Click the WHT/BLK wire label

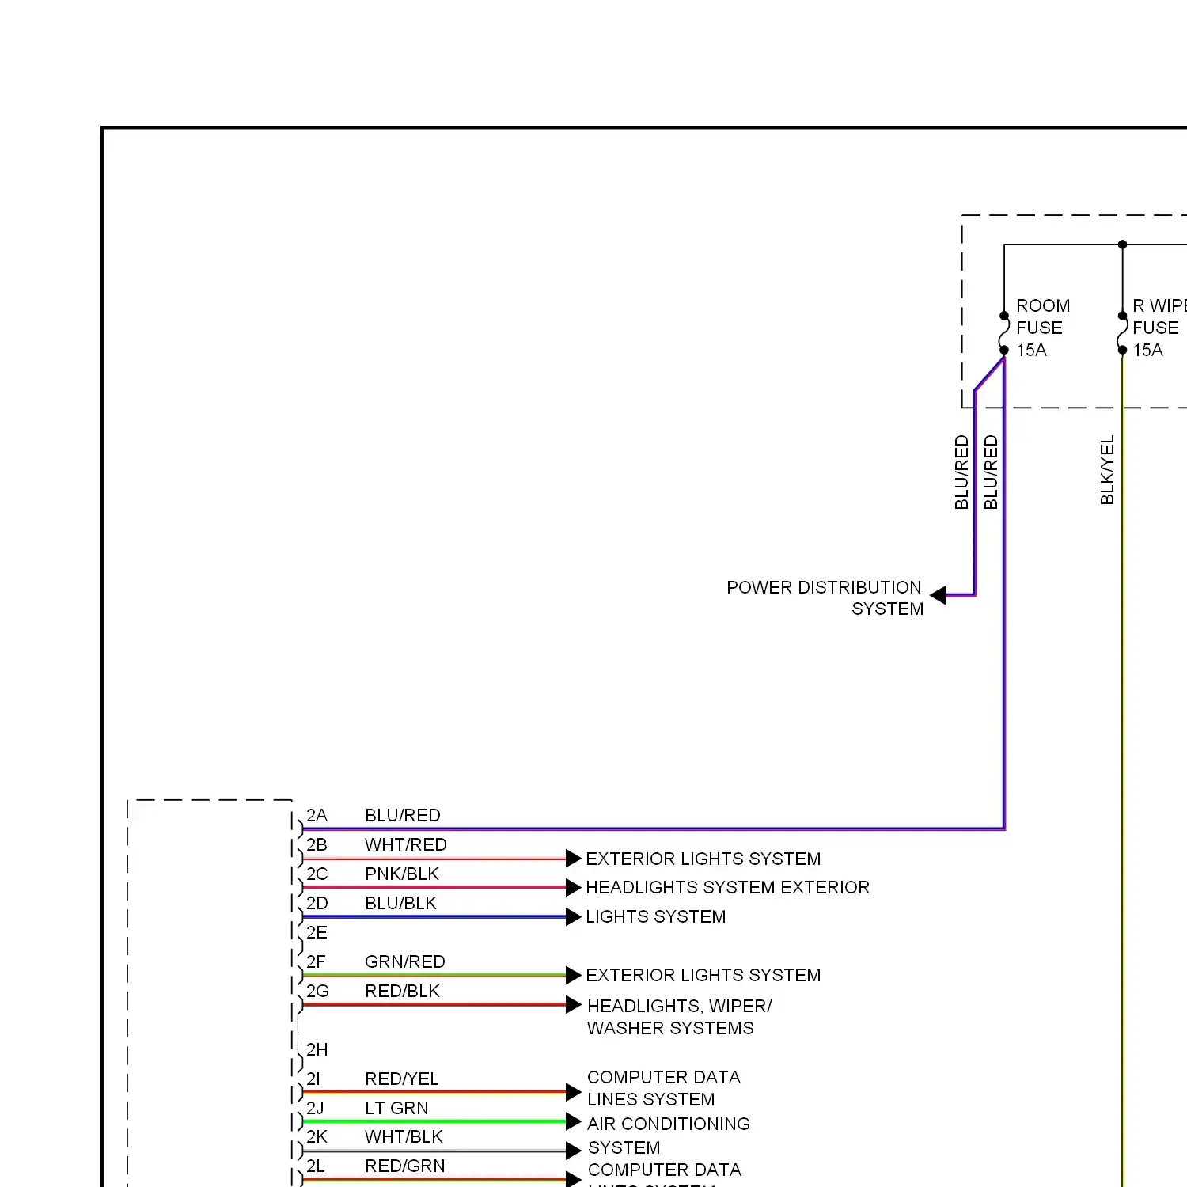[x=404, y=1136]
